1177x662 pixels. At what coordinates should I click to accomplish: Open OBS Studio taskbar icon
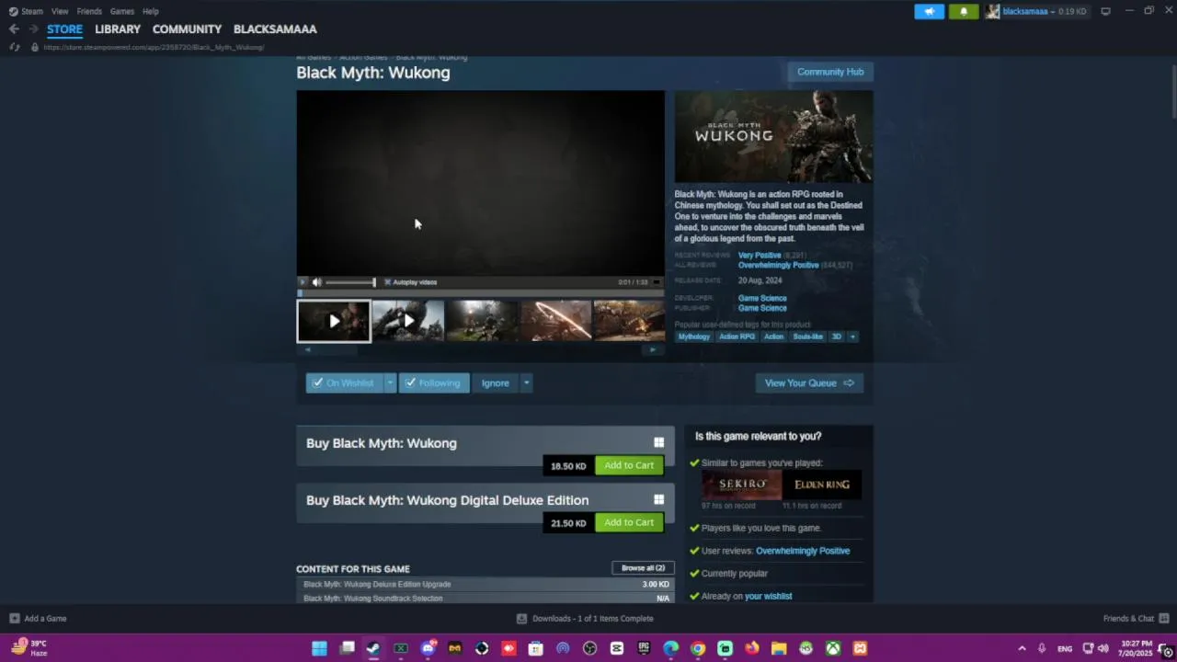589,648
